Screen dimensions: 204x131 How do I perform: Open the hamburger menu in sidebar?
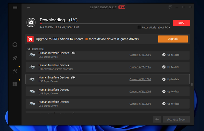pyautogui.click(x=15, y=7)
